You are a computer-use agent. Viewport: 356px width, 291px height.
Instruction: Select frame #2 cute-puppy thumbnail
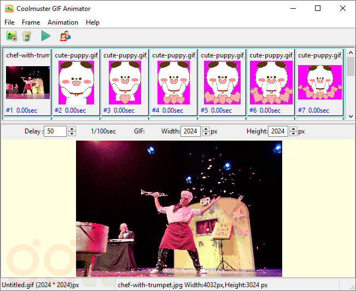coord(76,83)
